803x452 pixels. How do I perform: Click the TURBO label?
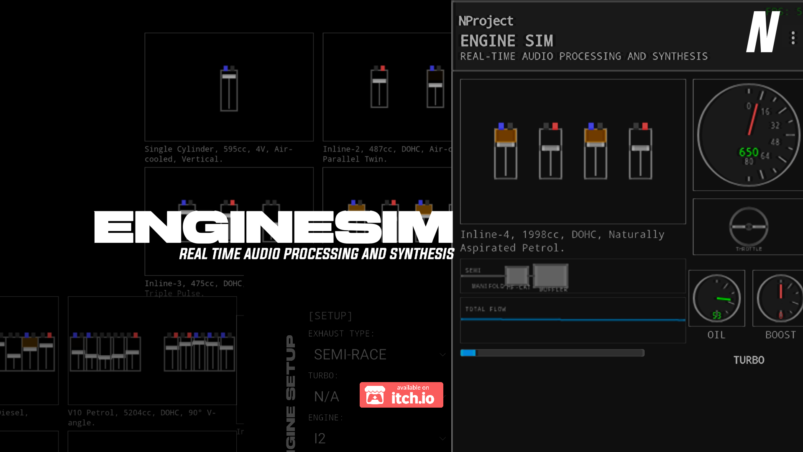point(749,360)
